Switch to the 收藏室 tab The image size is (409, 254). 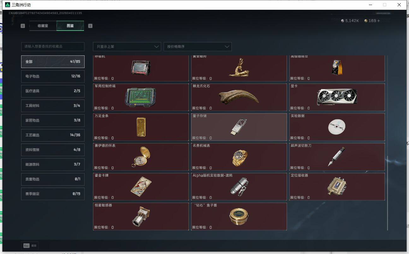point(43,26)
